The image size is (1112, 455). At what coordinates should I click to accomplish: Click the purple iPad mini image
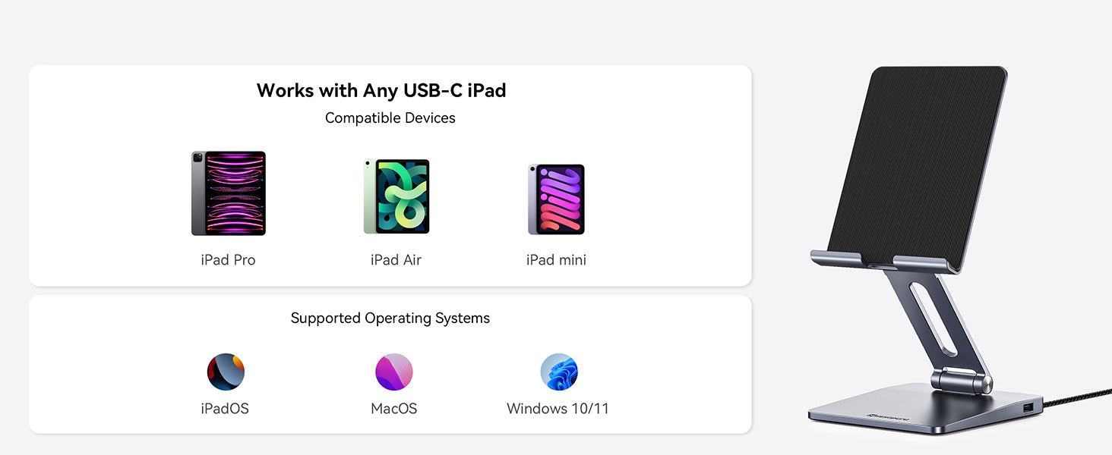tap(557, 199)
